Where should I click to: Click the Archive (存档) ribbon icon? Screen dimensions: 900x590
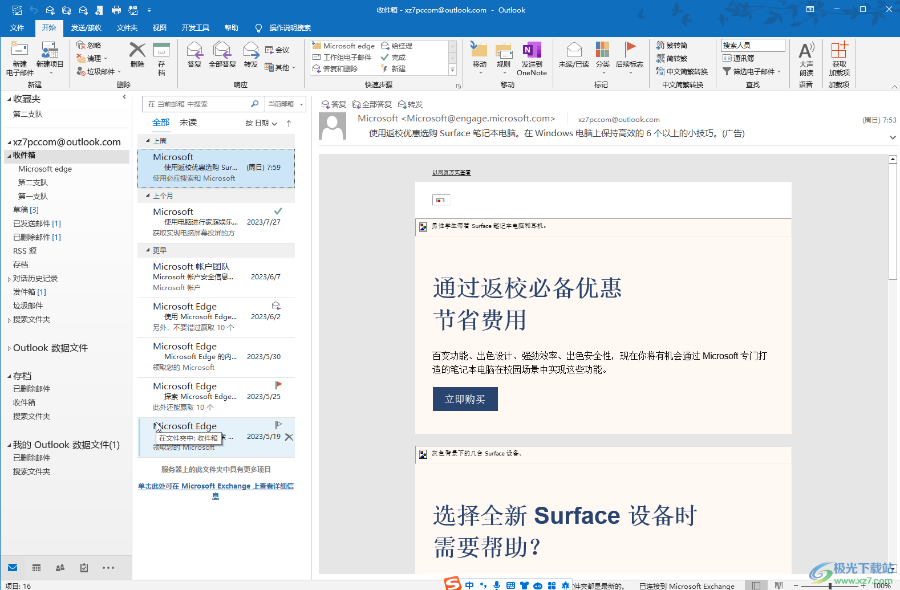point(161,50)
